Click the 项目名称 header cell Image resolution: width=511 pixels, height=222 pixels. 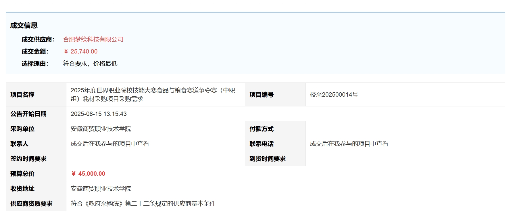(x=22, y=95)
